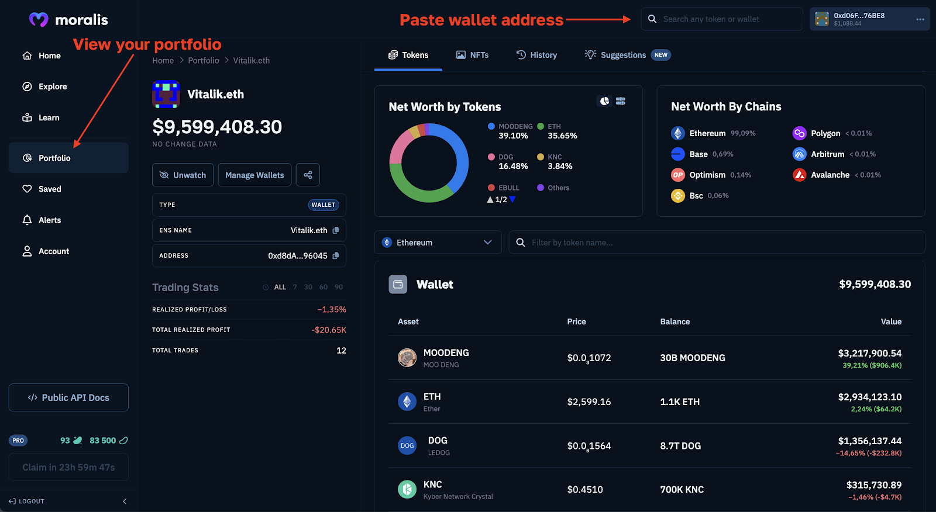Click the Net Worth donut chart

(x=429, y=163)
